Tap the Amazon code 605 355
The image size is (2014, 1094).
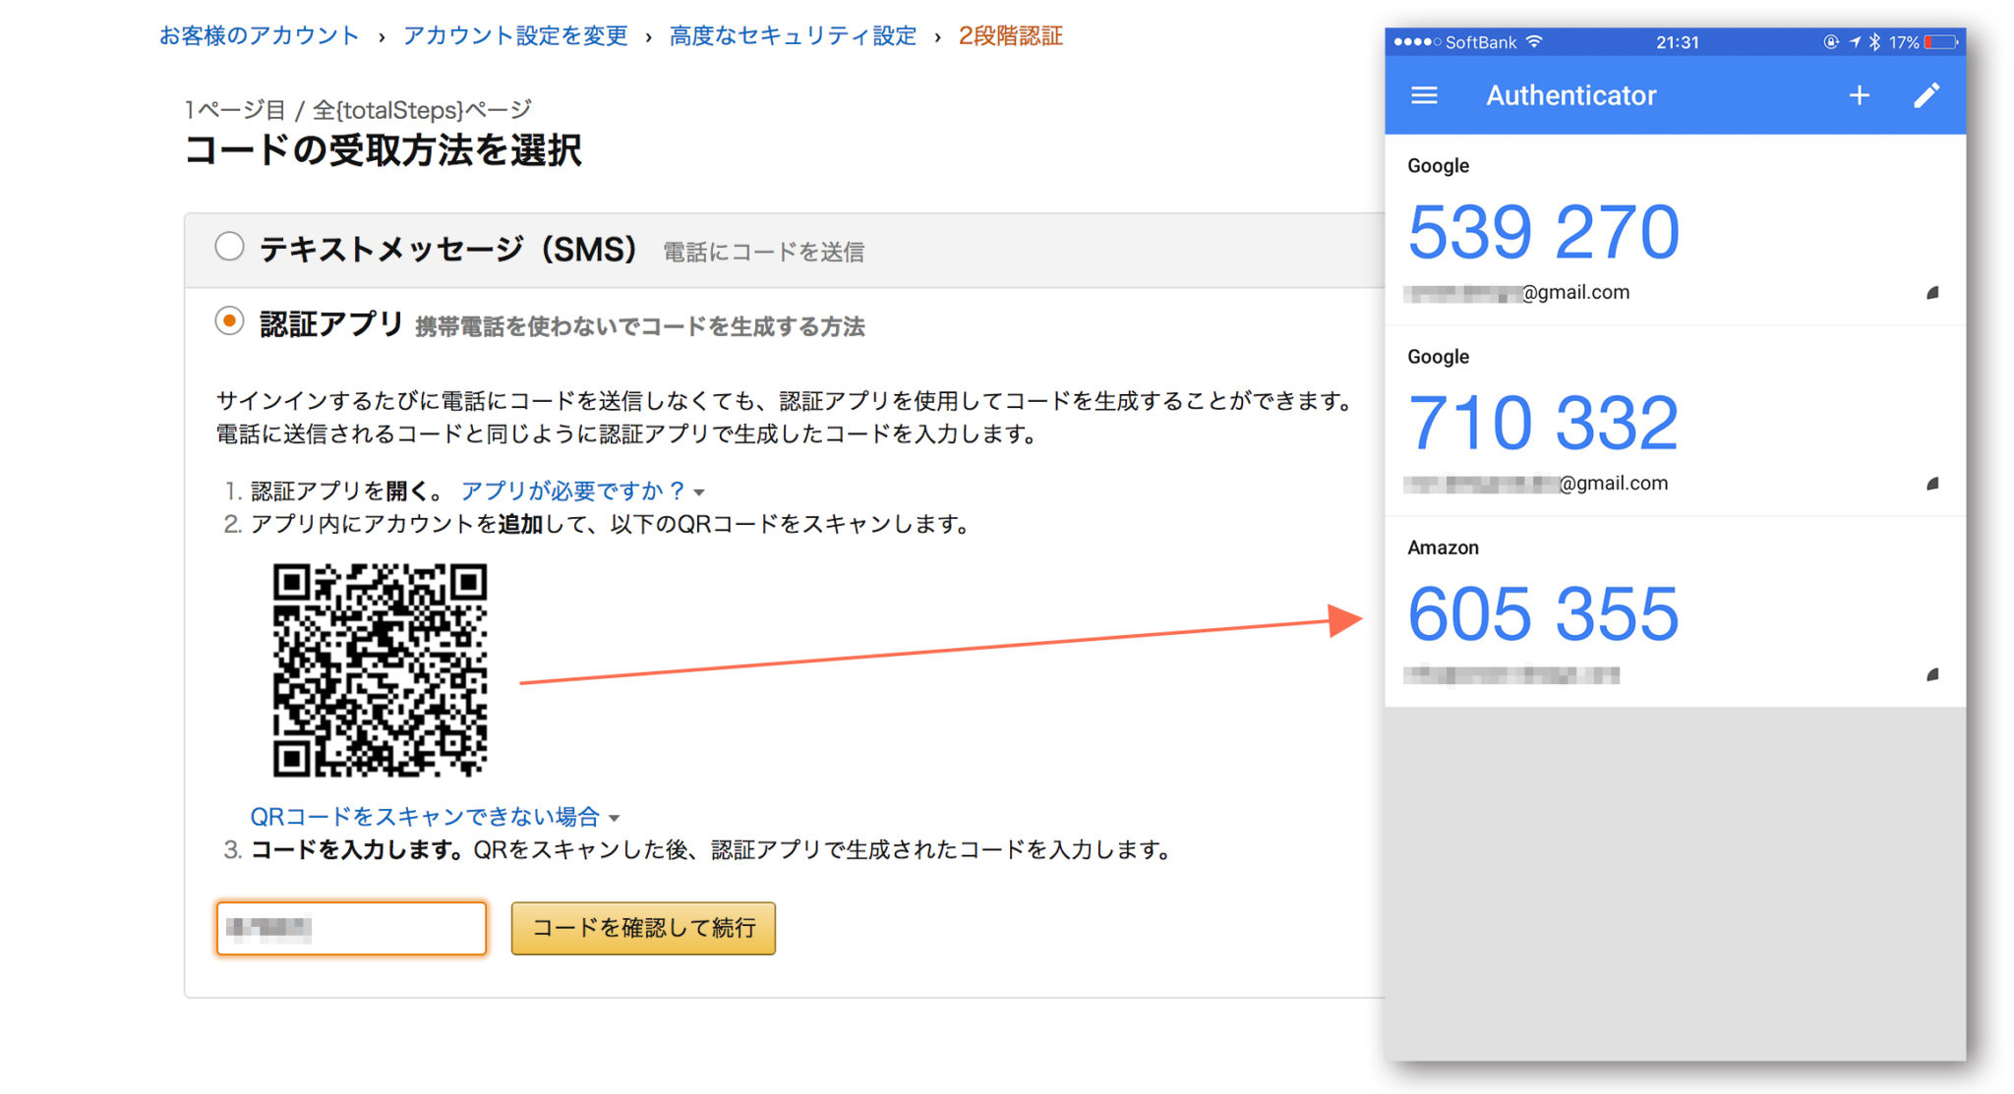(1543, 614)
